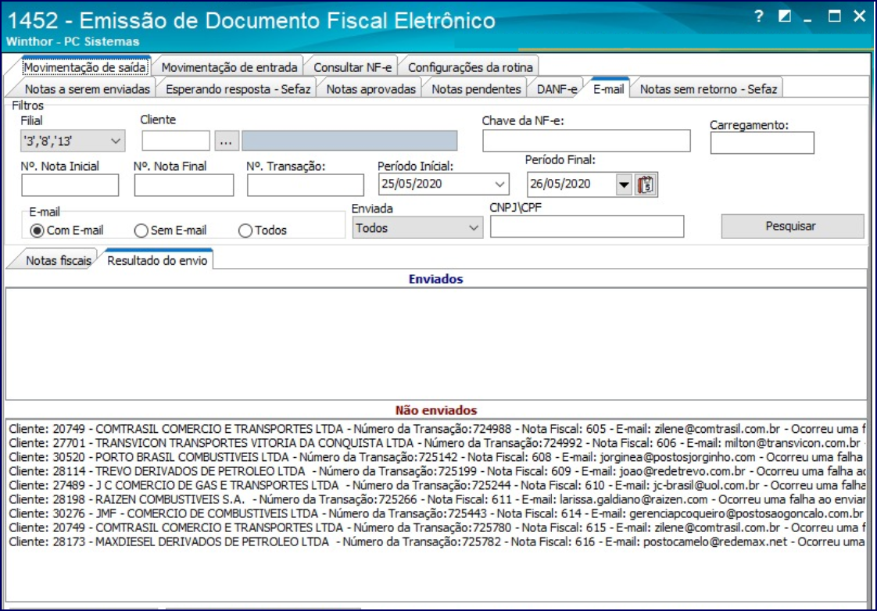Screen dimensions: 877x611
Task: Open the Notas aprovadas tab
Action: 370,89
